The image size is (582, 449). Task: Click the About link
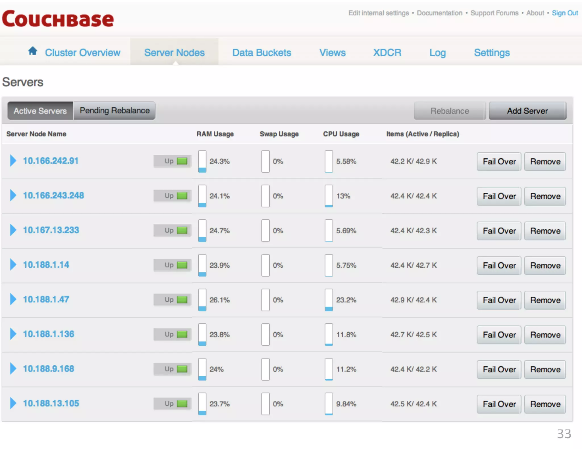535,13
